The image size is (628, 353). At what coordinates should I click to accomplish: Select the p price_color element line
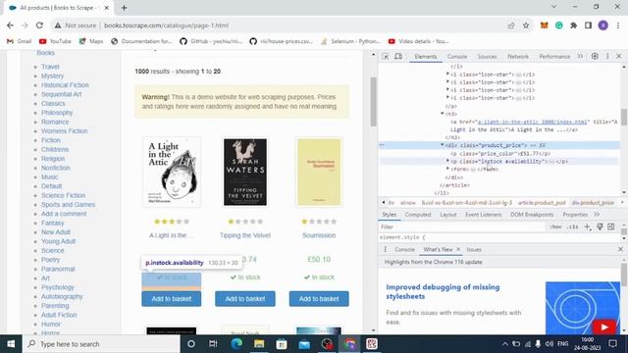click(500, 154)
